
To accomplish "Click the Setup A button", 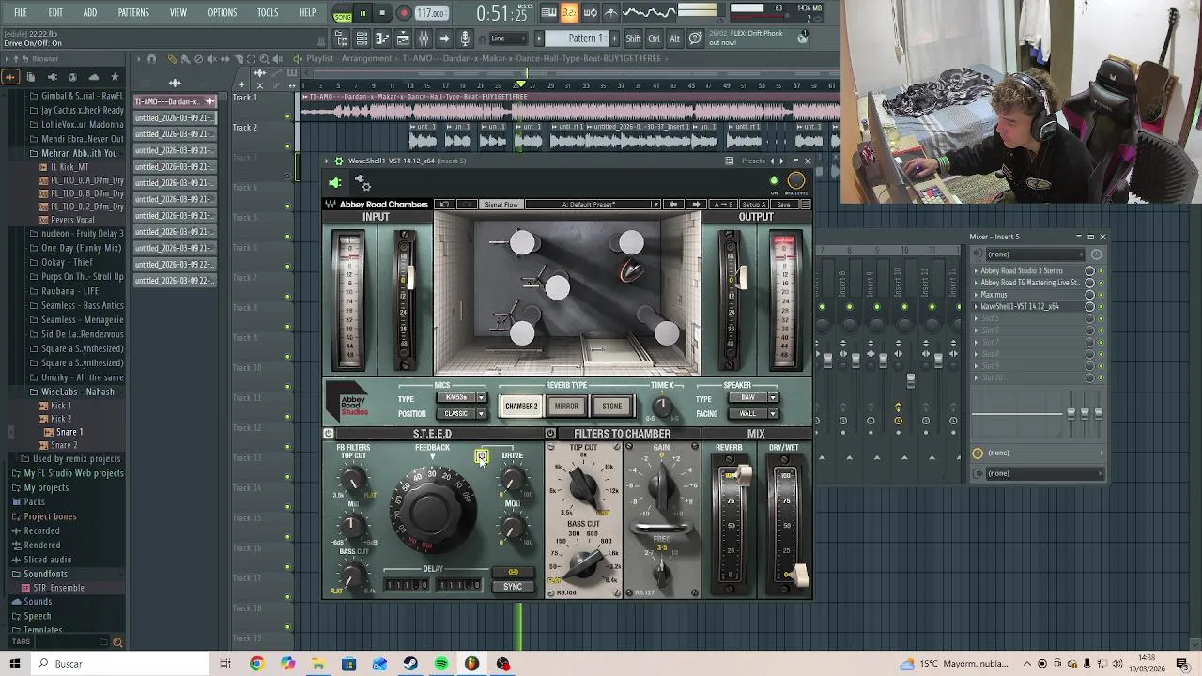I will pyautogui.click(x=753, y=205).
